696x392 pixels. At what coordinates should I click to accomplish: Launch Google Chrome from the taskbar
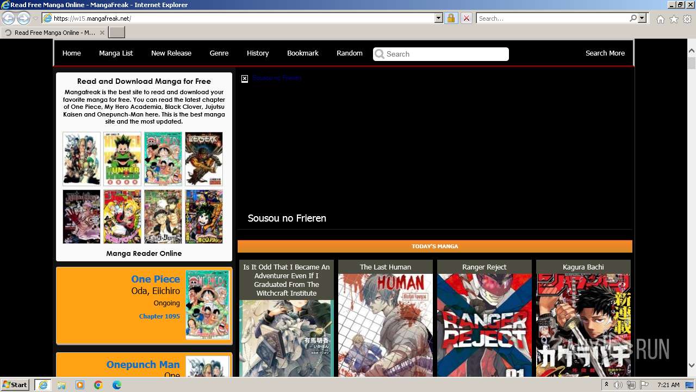click(x=98, y=385)
